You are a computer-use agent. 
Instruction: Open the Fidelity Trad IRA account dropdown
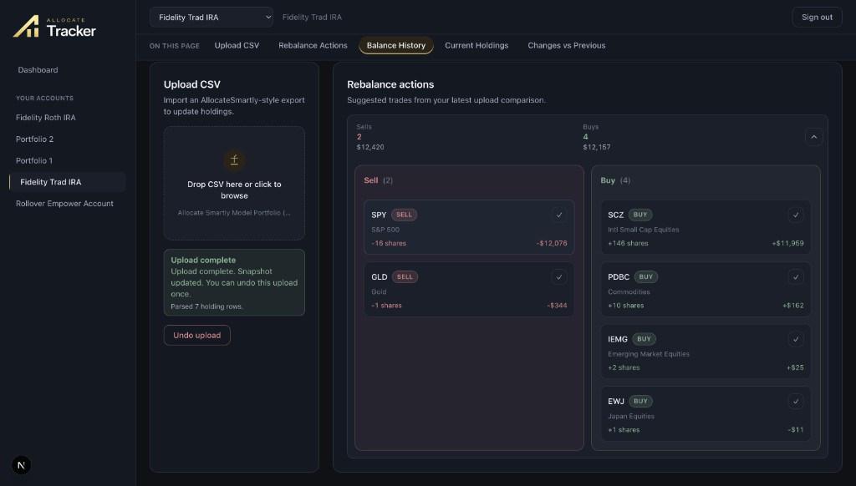coord(211,17)
